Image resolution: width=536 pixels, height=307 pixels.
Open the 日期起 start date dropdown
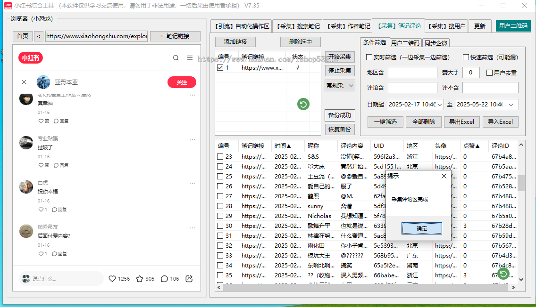point(440,105)
